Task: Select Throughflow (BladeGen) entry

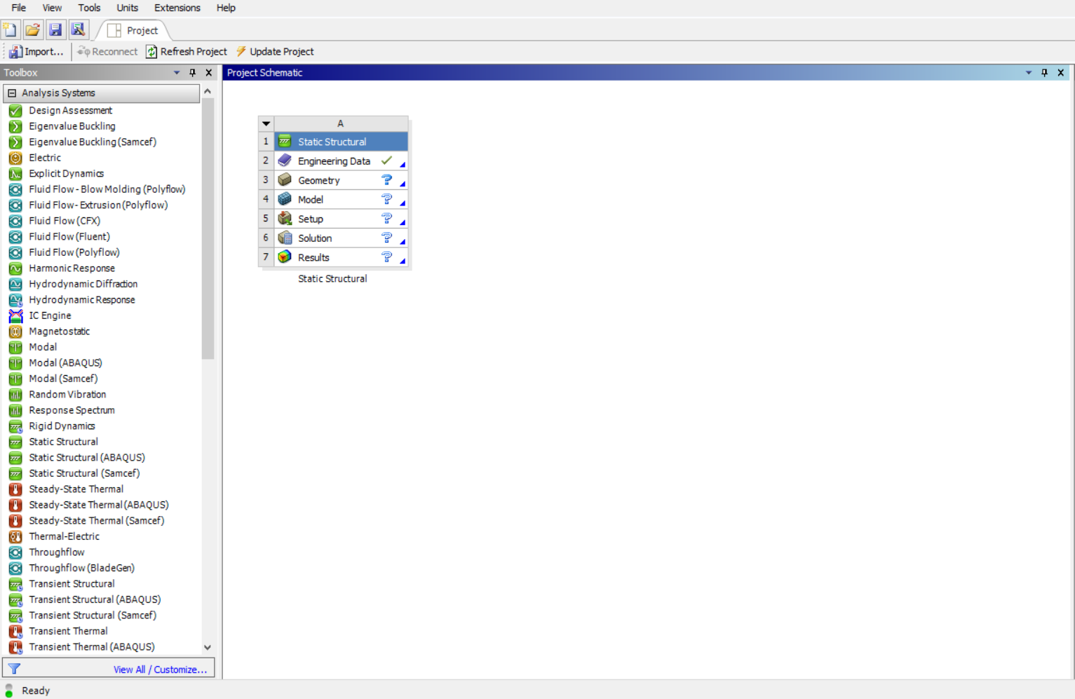Action: tap(81, 568)
